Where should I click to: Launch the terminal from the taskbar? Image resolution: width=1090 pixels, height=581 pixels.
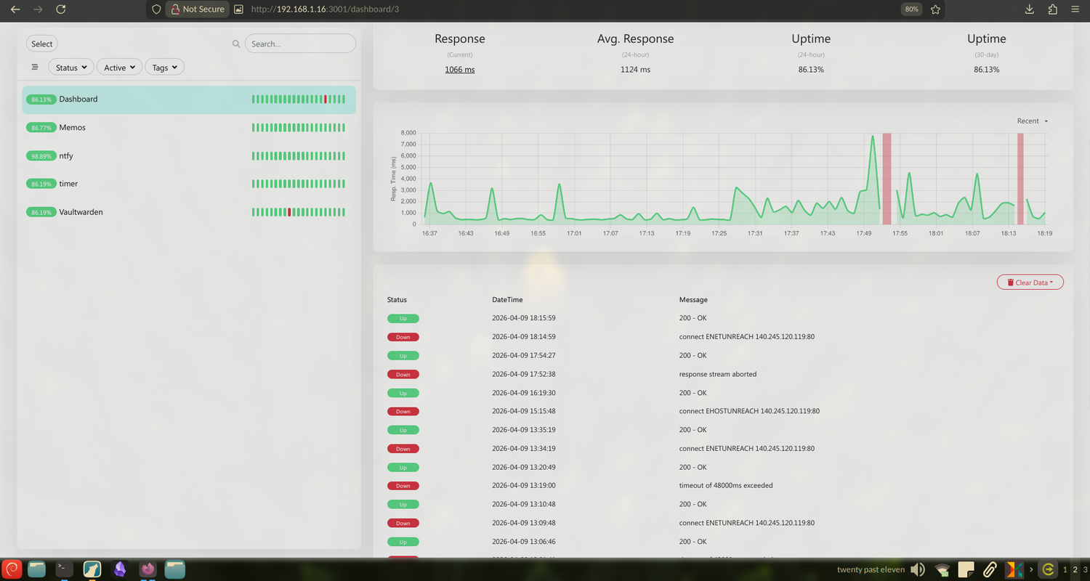[x=65, y=569]
